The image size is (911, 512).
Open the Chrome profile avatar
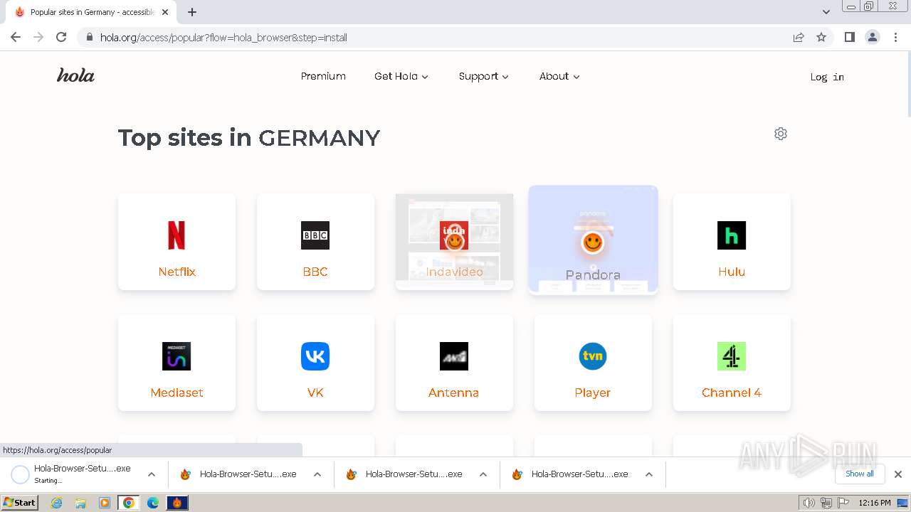(873, 37)
